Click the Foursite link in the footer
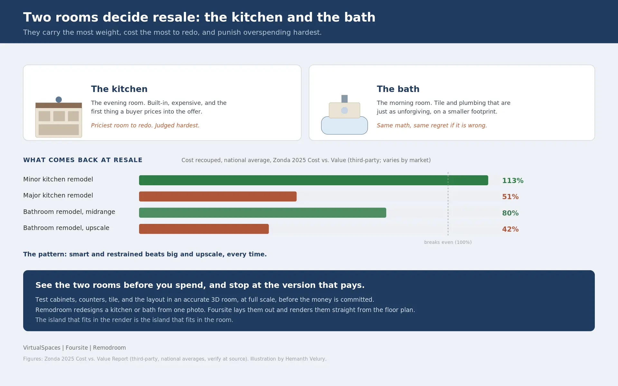The image size is (618, 386). tap(77, 348)
